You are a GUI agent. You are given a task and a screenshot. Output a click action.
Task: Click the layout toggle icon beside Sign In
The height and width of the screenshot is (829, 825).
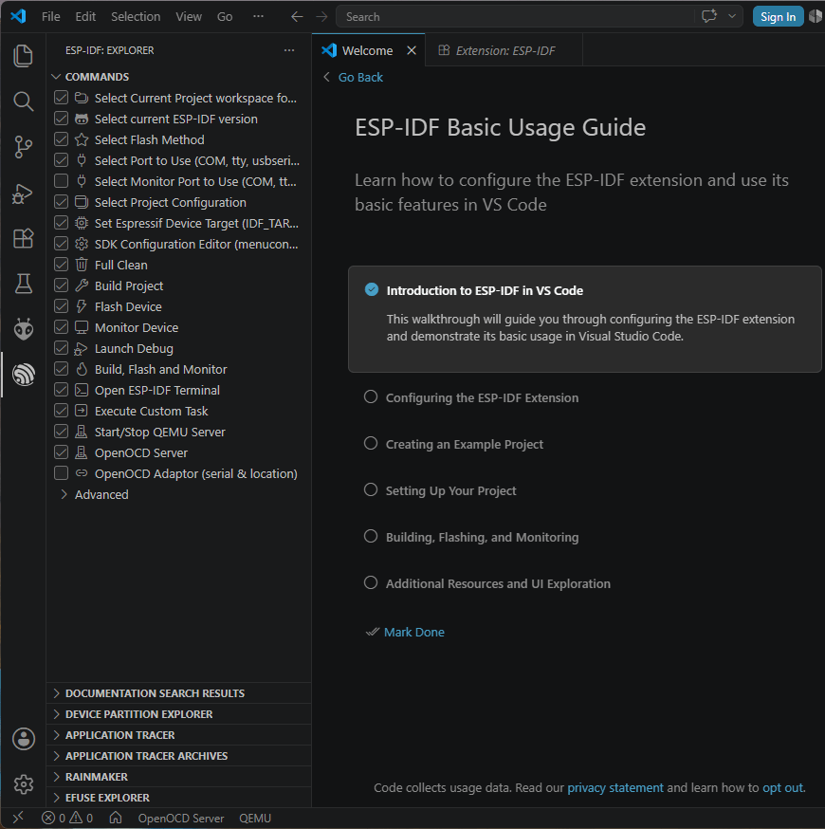coord(816,16)
